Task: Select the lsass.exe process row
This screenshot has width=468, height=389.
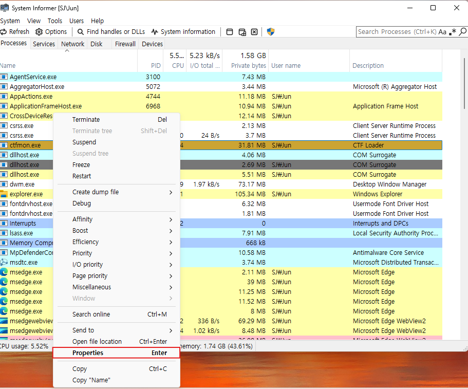Action: [221, 233]
